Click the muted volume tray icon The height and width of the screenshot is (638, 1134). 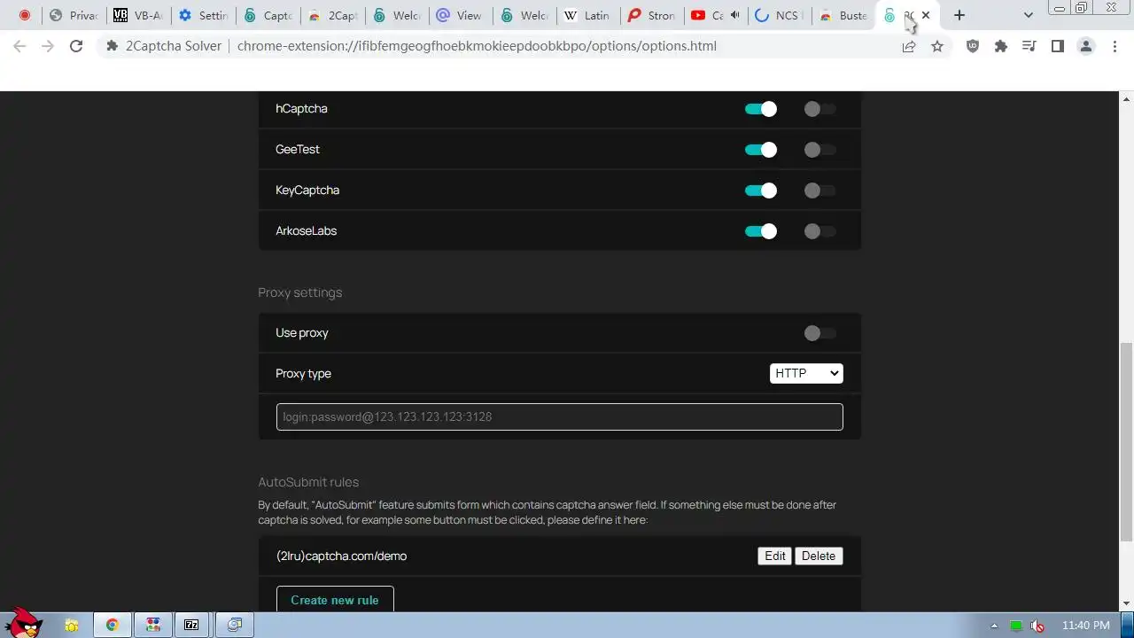[1037, 626]
